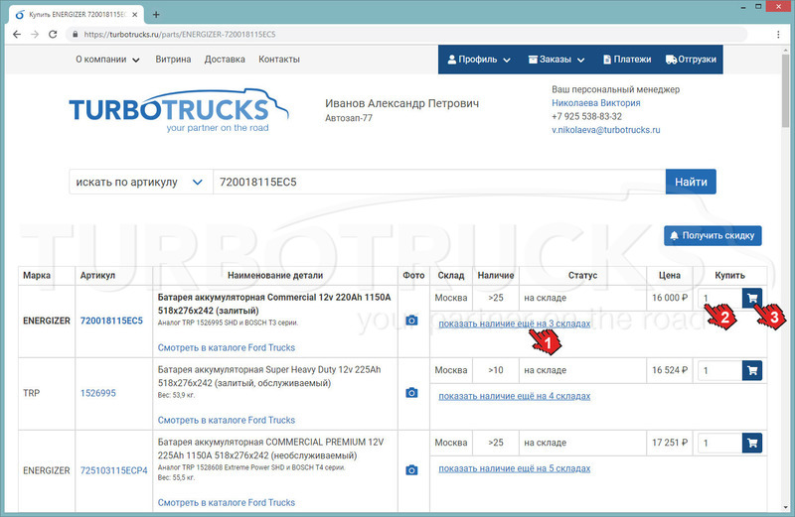Screen dimensions: 795x517
Task: Click the Получить скидку button
Action: pyautogui.click(x=713, y=235)
